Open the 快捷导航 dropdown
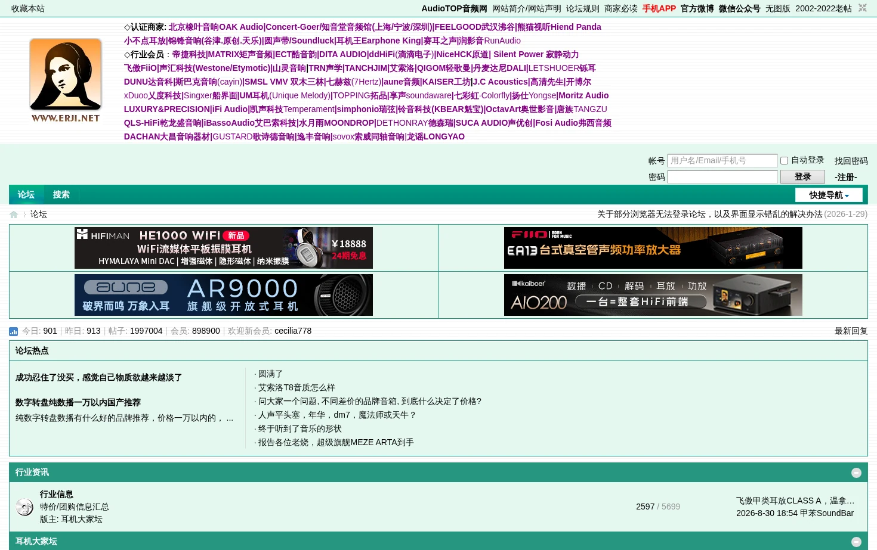The image size is (877, 550). [x=829, y=195]
